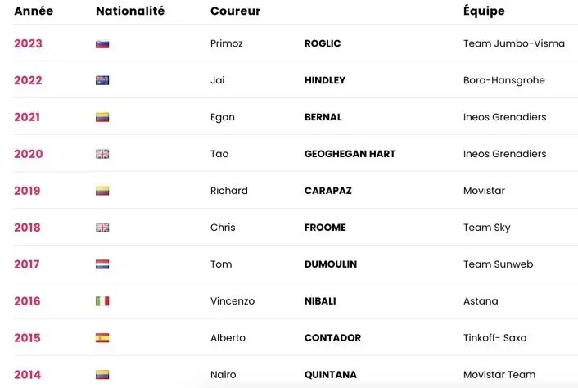Viewport: 578px width, 388px height.
Task: Open the 2023 year link
Action: pos(28,44)
